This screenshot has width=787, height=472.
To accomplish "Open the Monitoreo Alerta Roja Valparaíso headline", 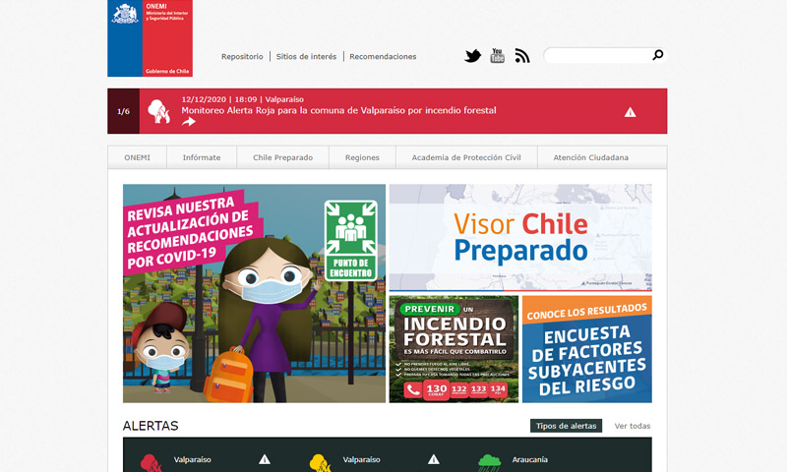I will click(338, 110).
